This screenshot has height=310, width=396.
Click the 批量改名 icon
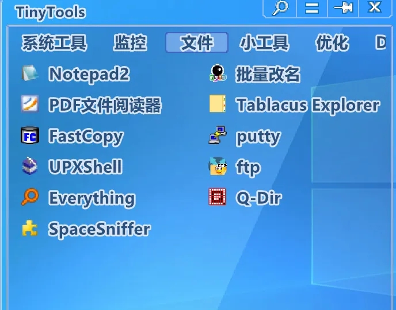coord(218,73)
